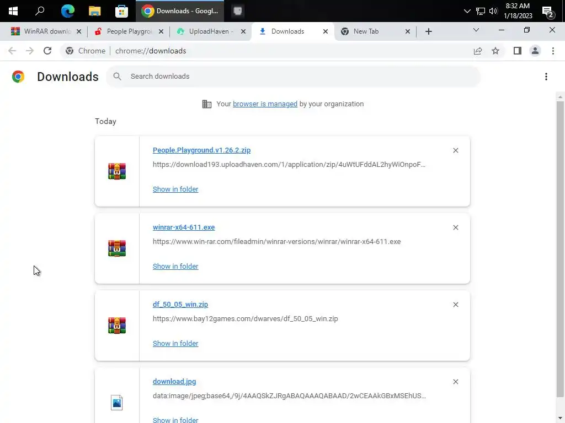Show df_50_05_win.zip in folder

[x=175, y=344]
